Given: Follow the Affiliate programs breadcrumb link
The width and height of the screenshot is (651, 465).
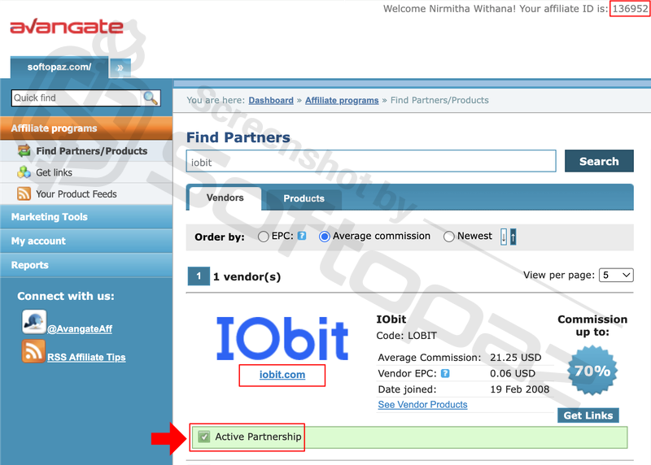Looking at the screenshot, I should 342,100.
